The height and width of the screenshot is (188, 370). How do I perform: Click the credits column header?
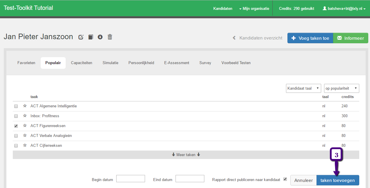[x=348, y=97]
